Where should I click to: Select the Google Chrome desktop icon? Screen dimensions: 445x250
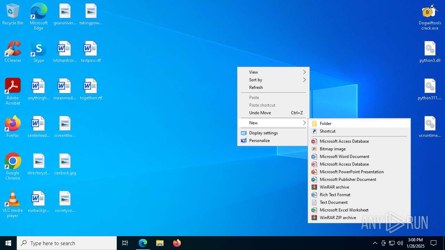pos(13,167)
